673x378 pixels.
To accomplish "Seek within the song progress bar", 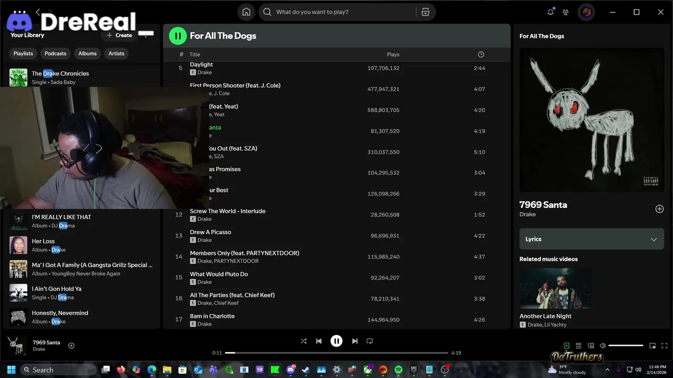I will point(336,353).
